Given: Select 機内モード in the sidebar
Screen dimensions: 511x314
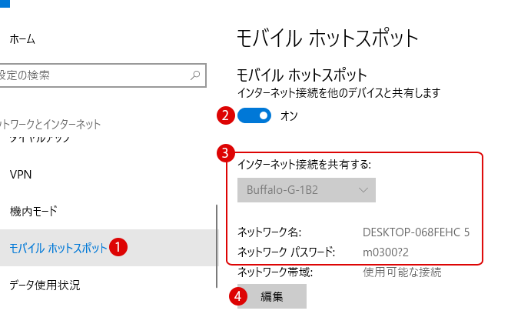Looking at the screenshot, I should [x=34, y=211].
